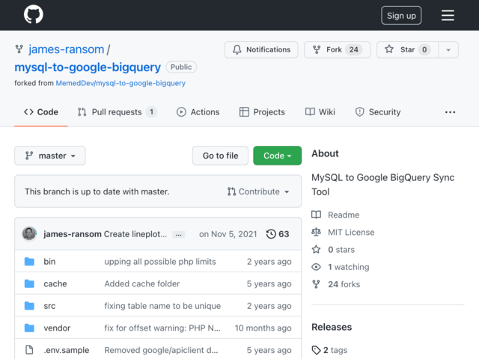Open the Readme link in About
479x359 pixels.
(344, 215)
